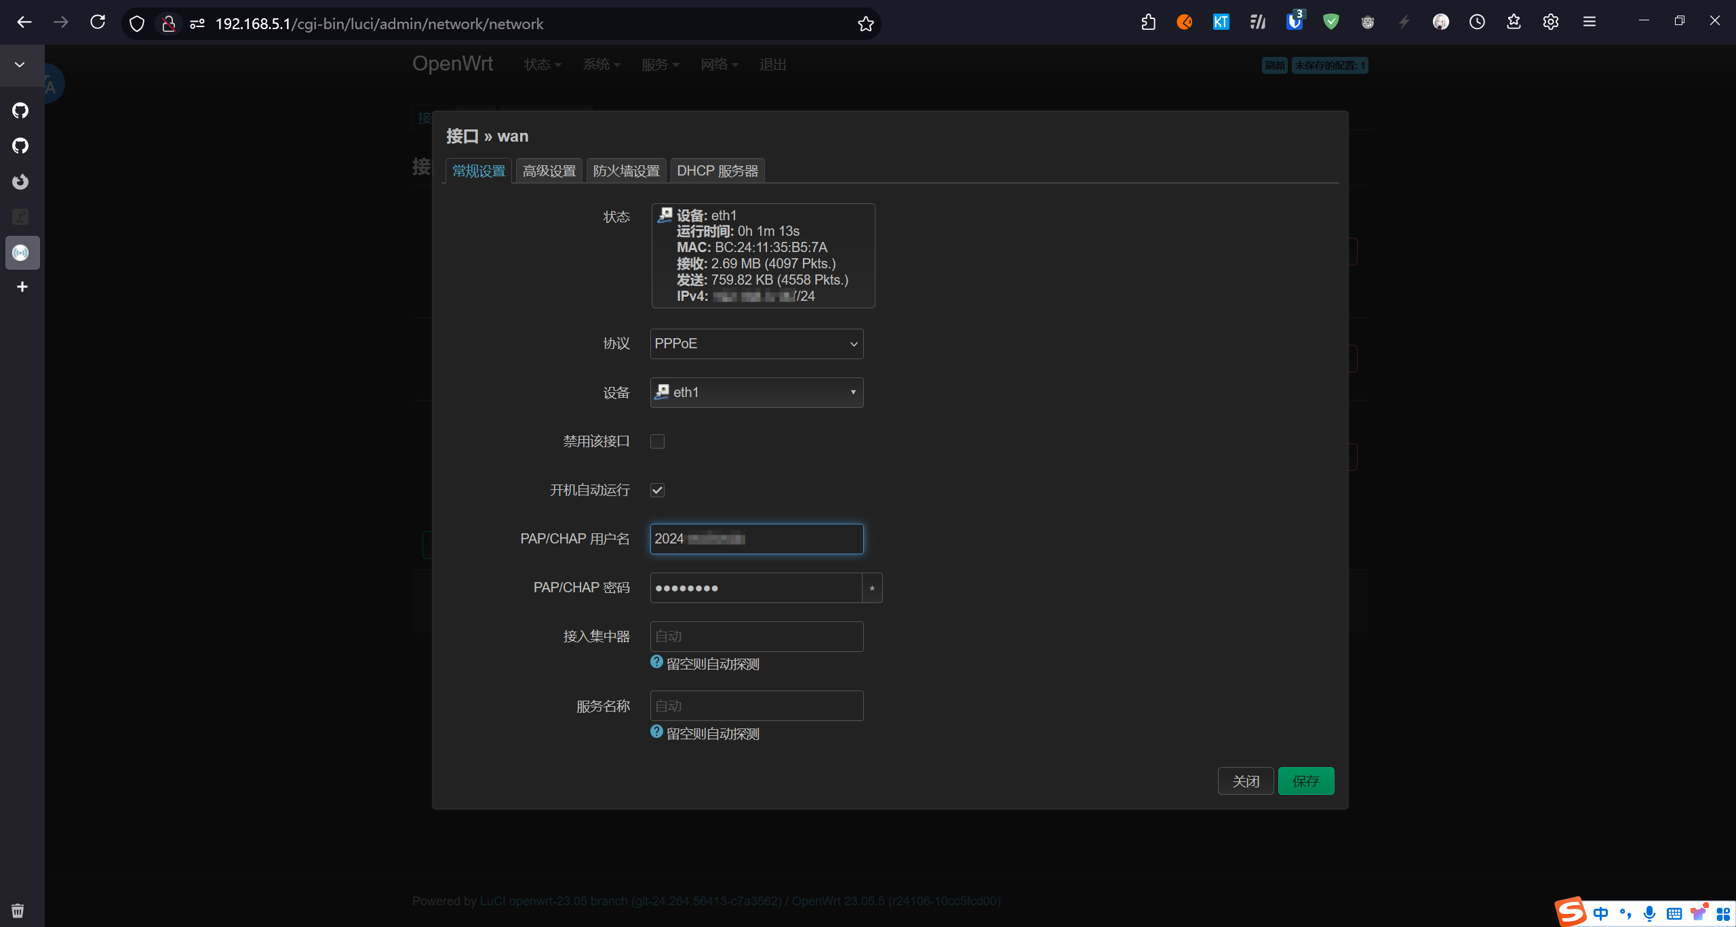Image resolution: width=1736 pixels, height=927 pixels.
Task: Switch to the 高级设置 tab
Action: [x=549, y=171]
